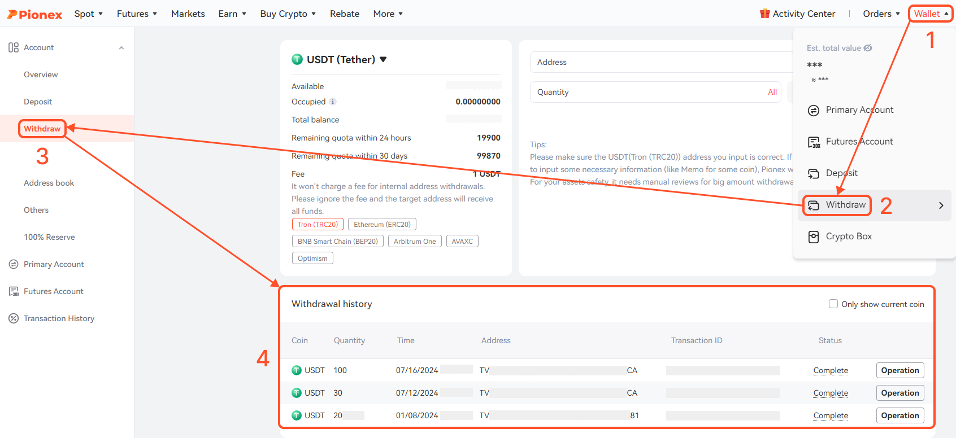Enable Only show current coin checkbox
The image size is (956, 438).
833,304
